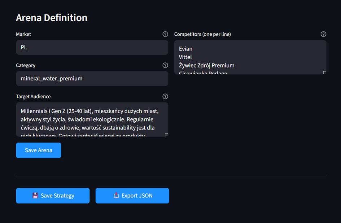Click inside the Target Audience textarea
This screenshot has height=223, width=341.
(92, 119)
